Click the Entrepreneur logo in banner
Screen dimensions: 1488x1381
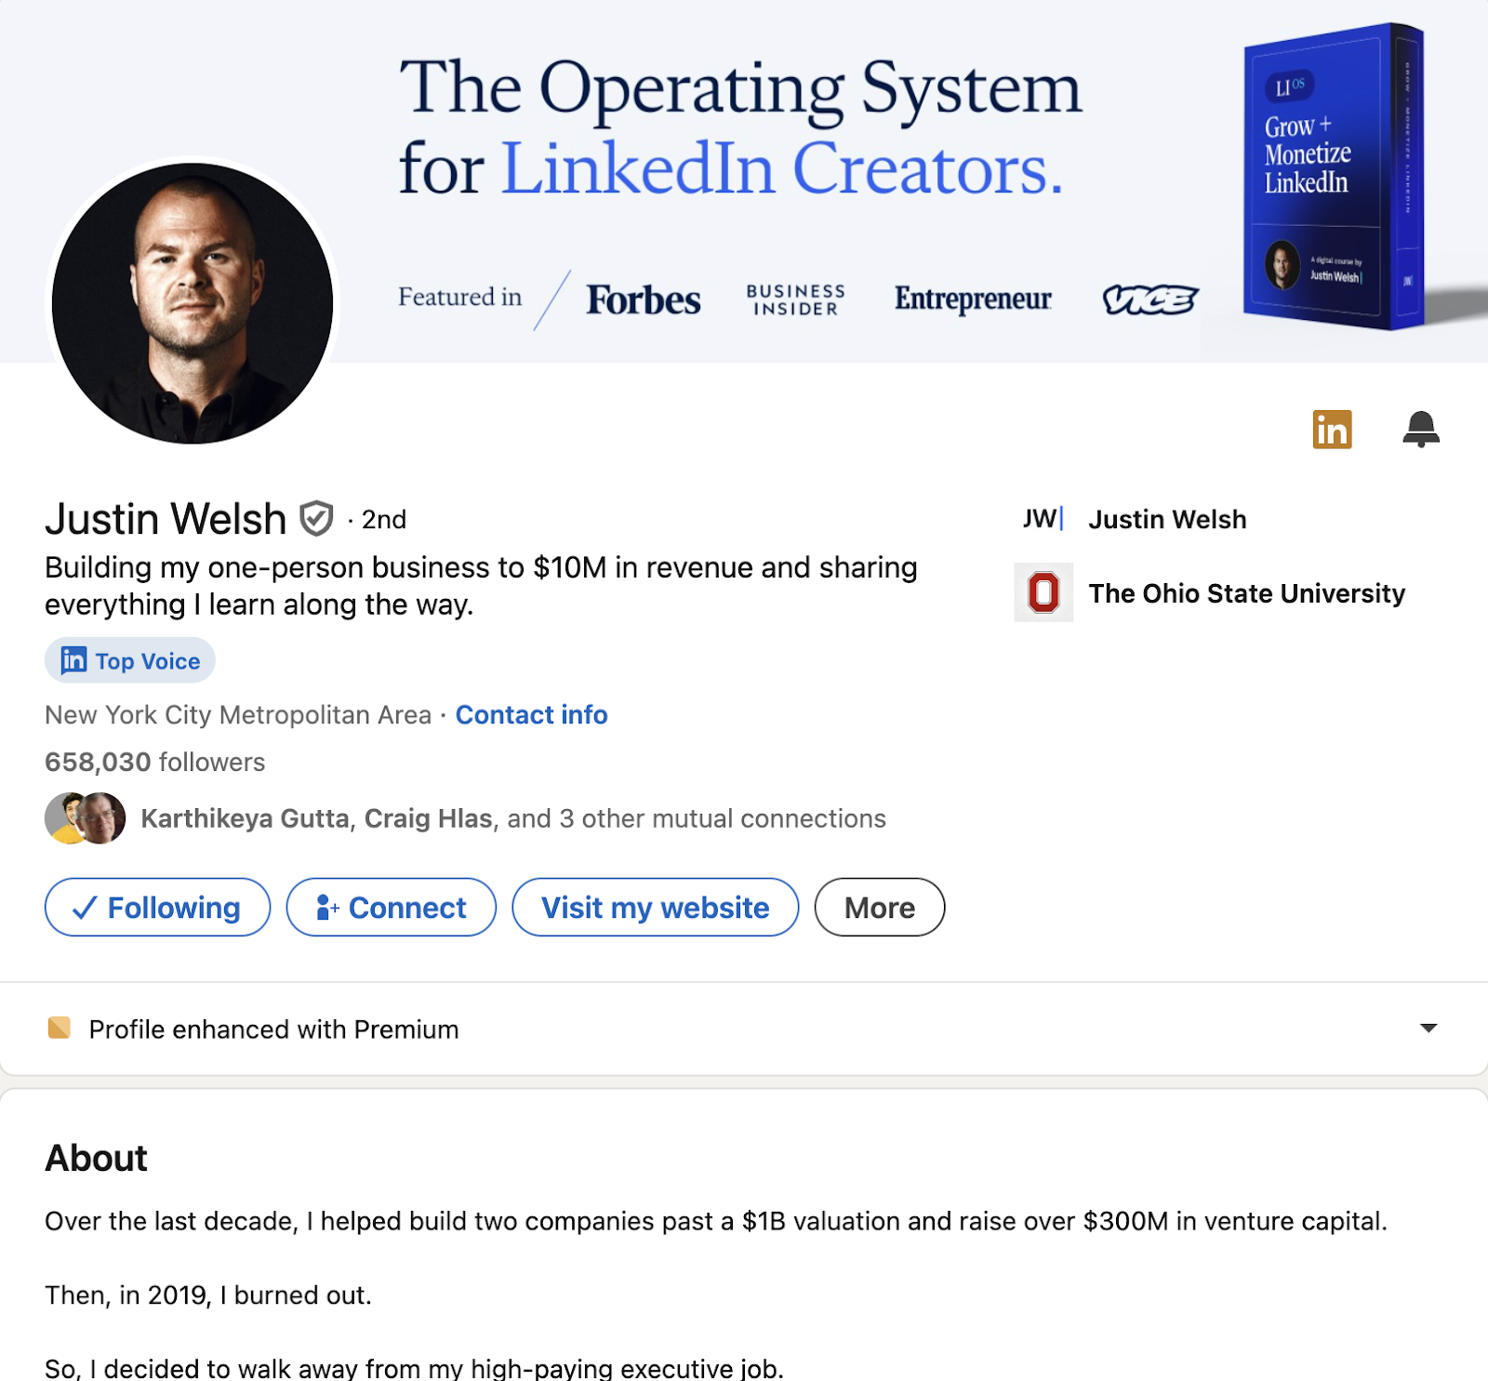click(x=973, y=299)
